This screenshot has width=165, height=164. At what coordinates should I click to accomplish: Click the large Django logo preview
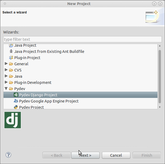pos(13,120)
